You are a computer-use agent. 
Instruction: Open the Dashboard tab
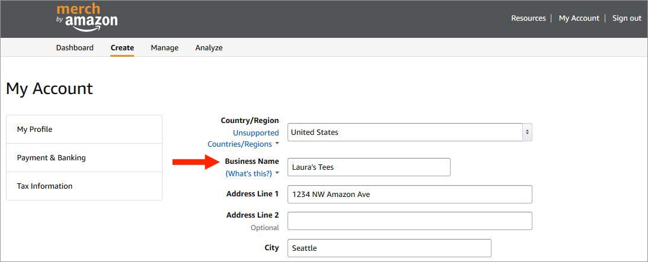click(75, 48)
